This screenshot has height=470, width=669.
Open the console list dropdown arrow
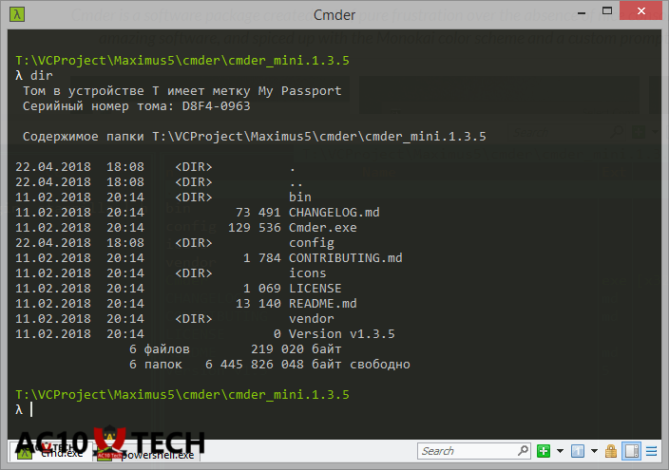pos(594,451)
